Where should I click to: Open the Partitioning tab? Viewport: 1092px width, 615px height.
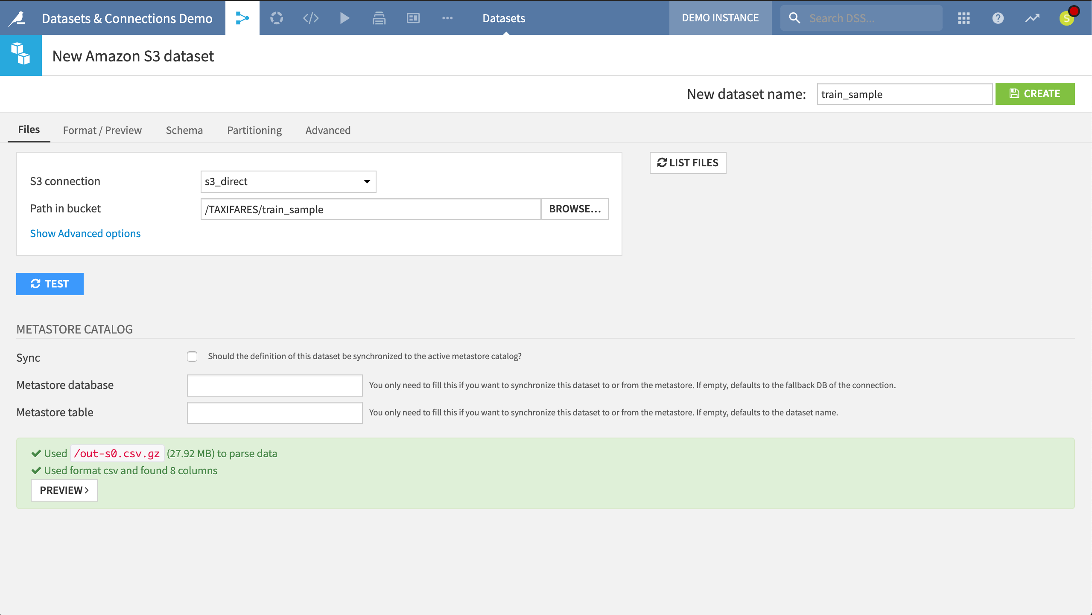254,130
